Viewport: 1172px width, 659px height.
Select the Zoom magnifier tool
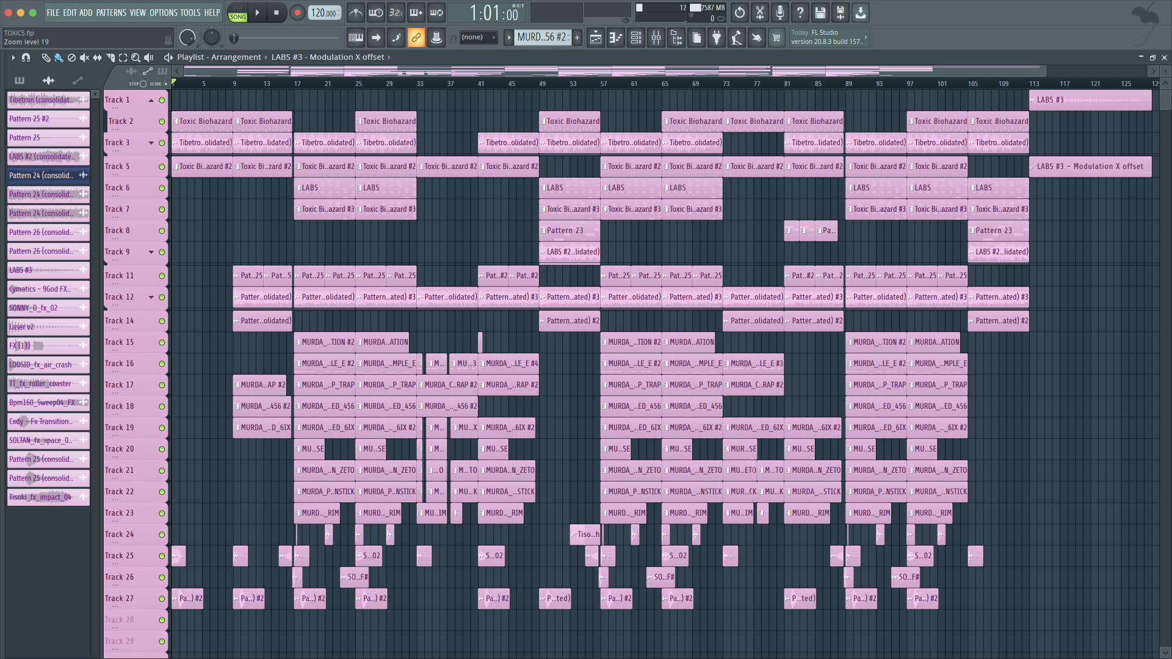tap(136, 57)
